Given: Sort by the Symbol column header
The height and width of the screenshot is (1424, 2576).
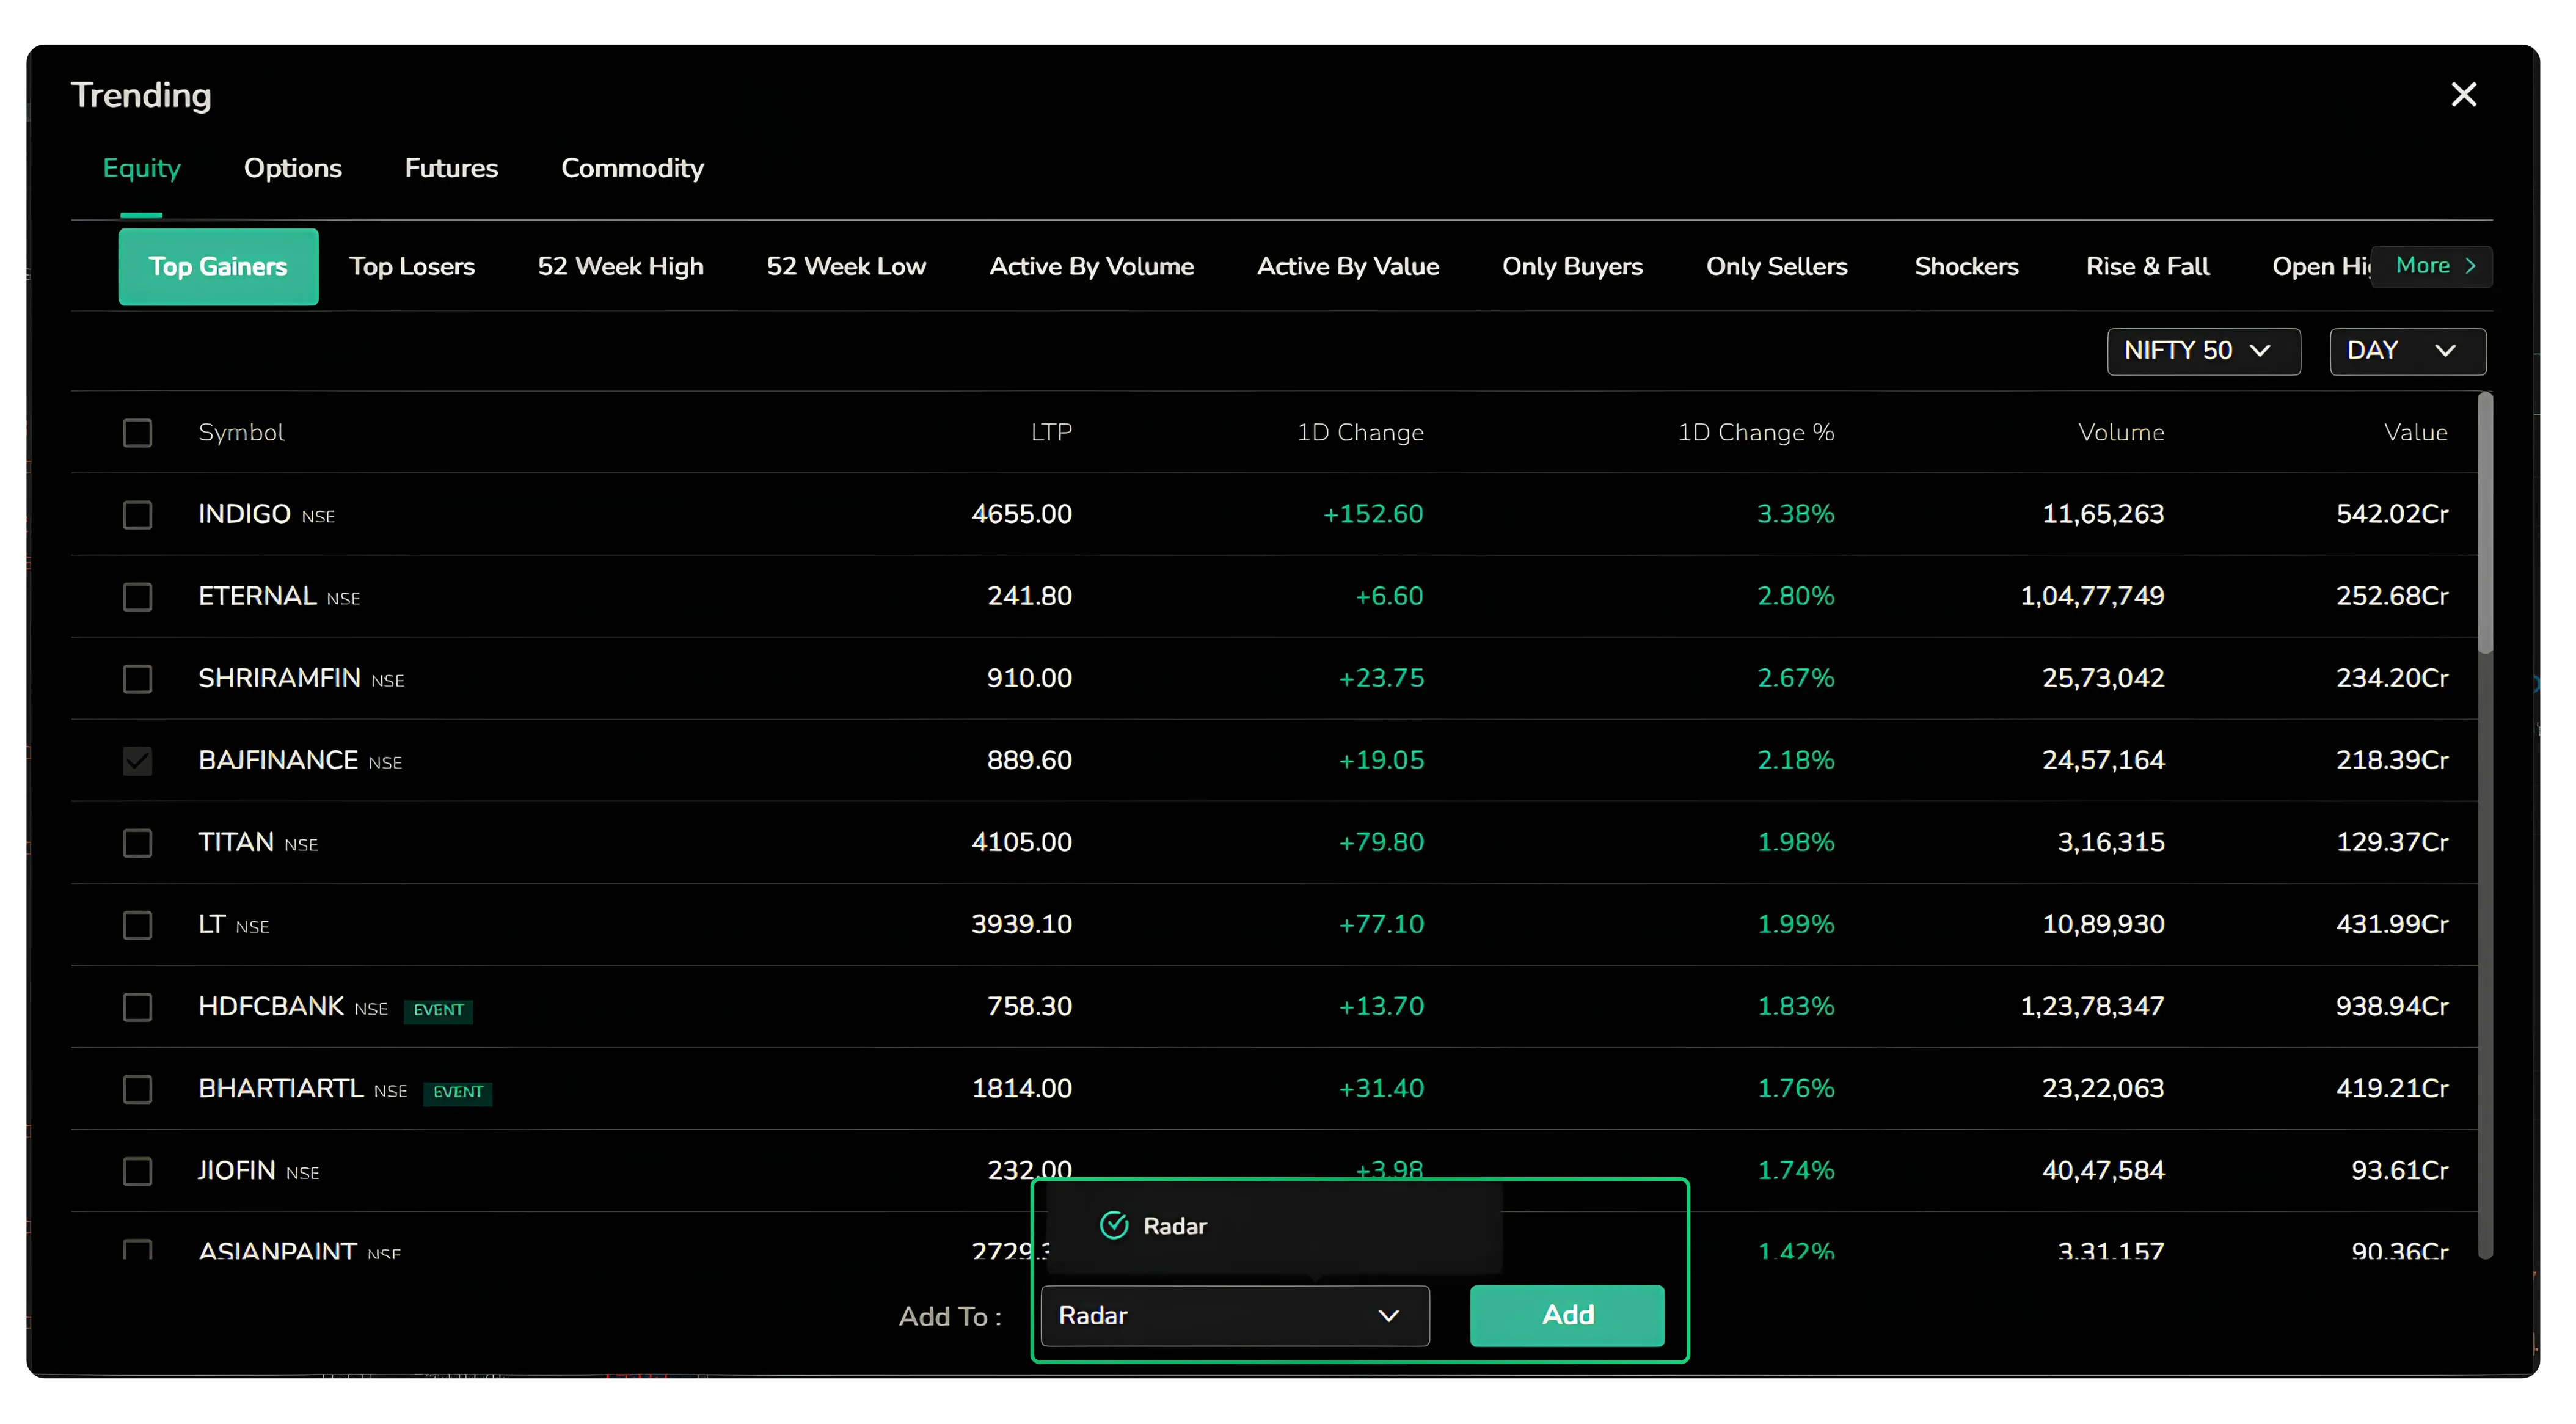Looking at the screenshot, I should tap(241, 433).
